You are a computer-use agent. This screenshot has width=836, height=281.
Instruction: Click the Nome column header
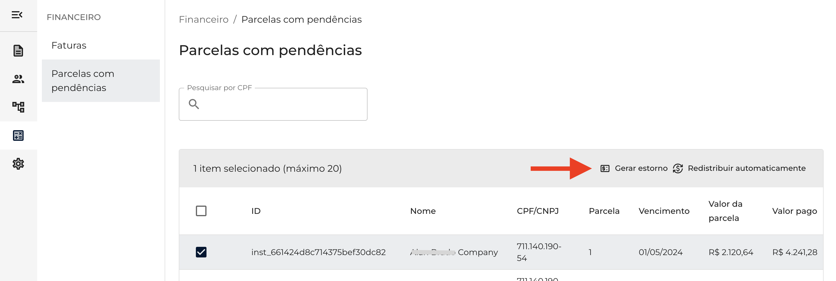(422, 211)
